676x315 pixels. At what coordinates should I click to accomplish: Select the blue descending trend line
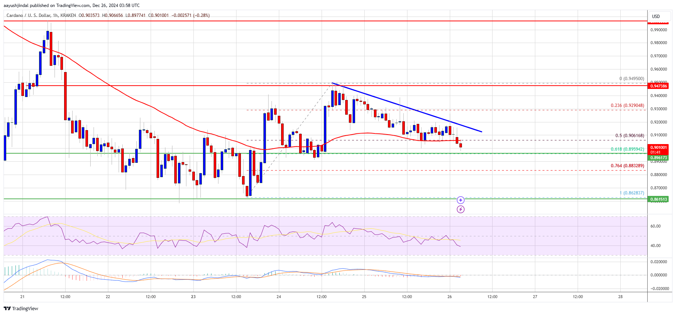[x=407, y=107]
